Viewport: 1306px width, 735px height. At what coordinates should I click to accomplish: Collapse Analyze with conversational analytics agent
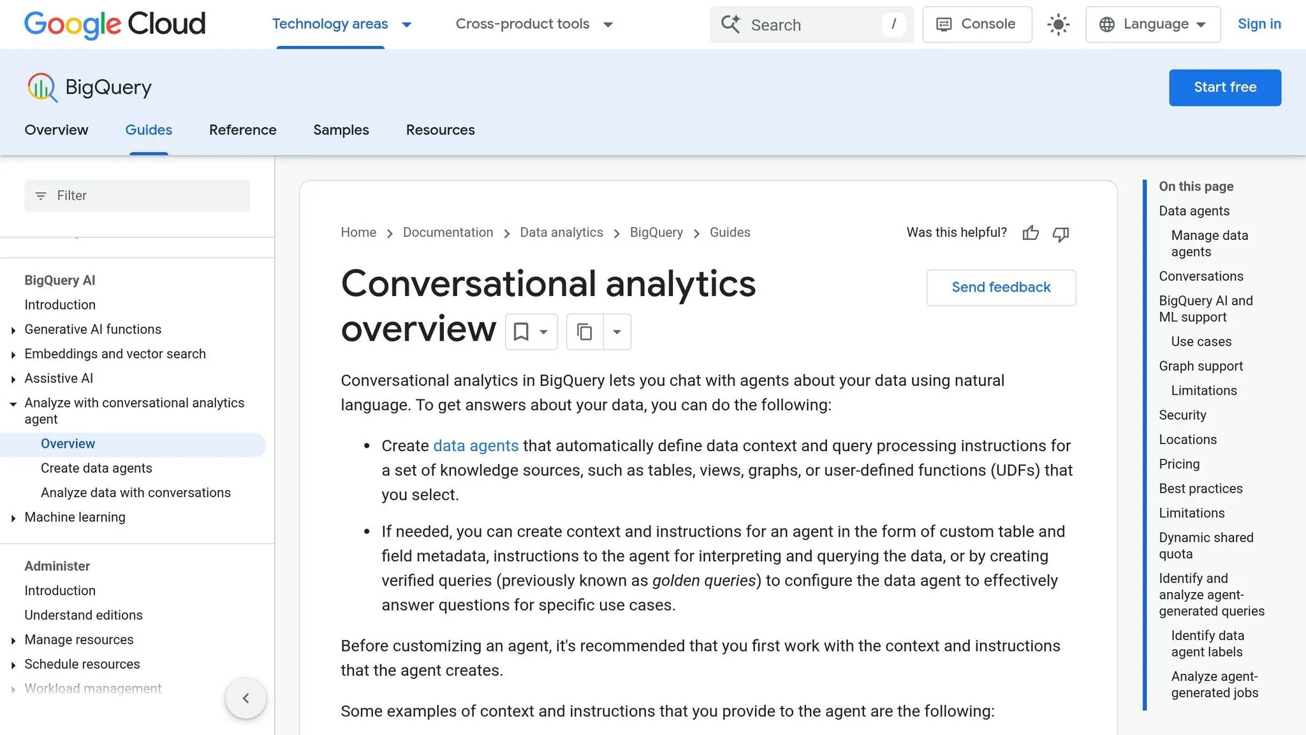13,404
